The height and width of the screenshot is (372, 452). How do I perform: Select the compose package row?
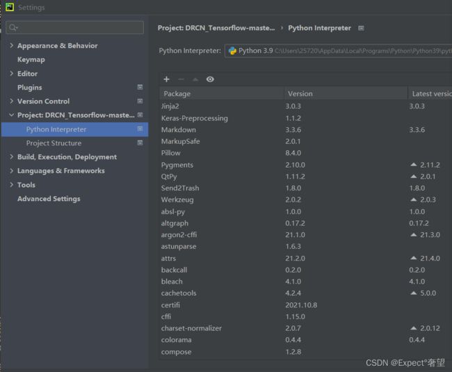[x=305, y=352]
